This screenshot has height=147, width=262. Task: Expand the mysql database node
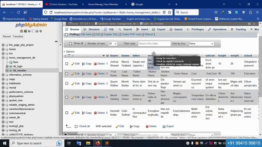click(3, 88)
